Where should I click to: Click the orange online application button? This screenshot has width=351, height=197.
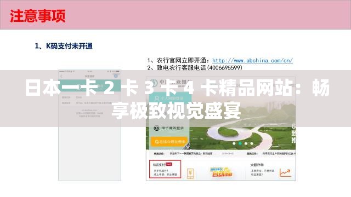coord(169,142)
